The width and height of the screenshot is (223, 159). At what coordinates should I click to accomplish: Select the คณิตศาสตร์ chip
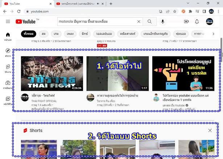point(128,34)
